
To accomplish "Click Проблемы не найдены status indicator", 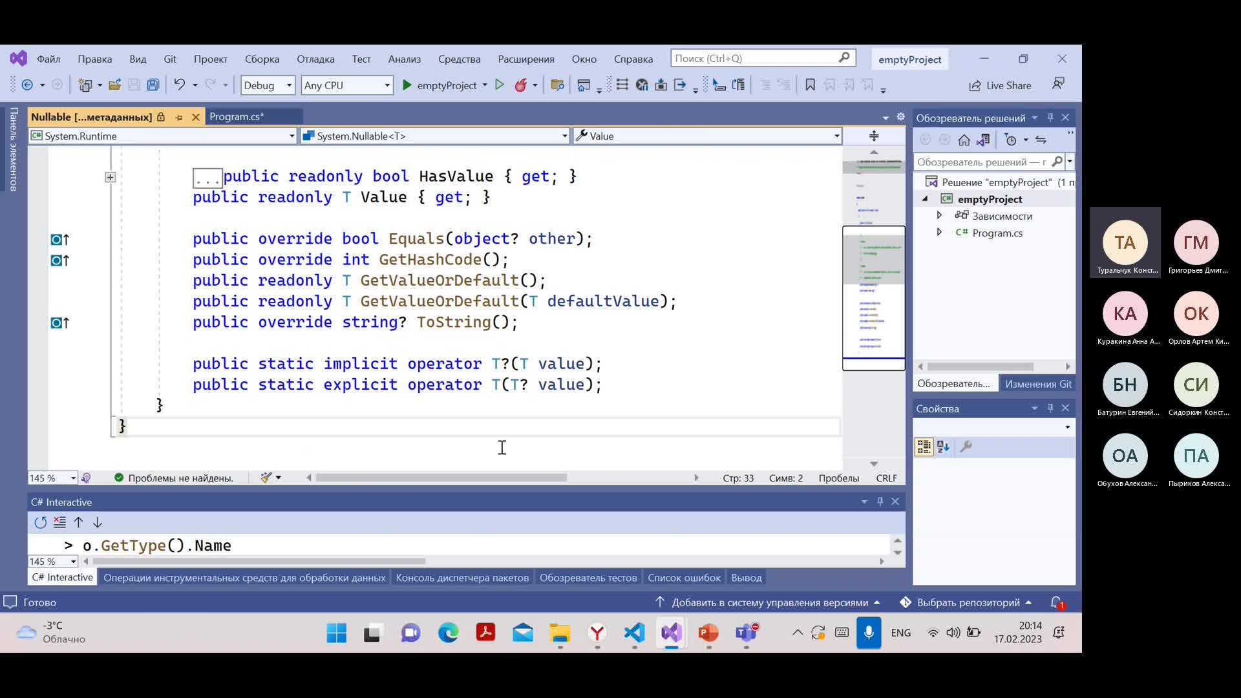I will tap(173, 478).
